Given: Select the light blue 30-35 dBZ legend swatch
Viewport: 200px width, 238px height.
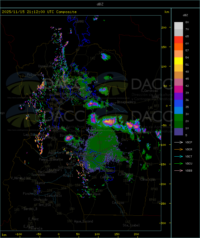Looking at the screenshot, I should tap(179, 111).
